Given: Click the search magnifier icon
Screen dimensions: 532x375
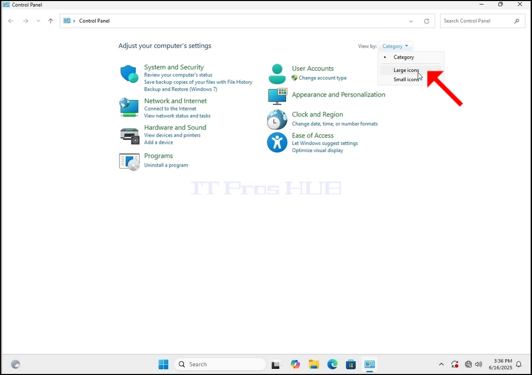Looking at the screenshot, I should 516,21.
